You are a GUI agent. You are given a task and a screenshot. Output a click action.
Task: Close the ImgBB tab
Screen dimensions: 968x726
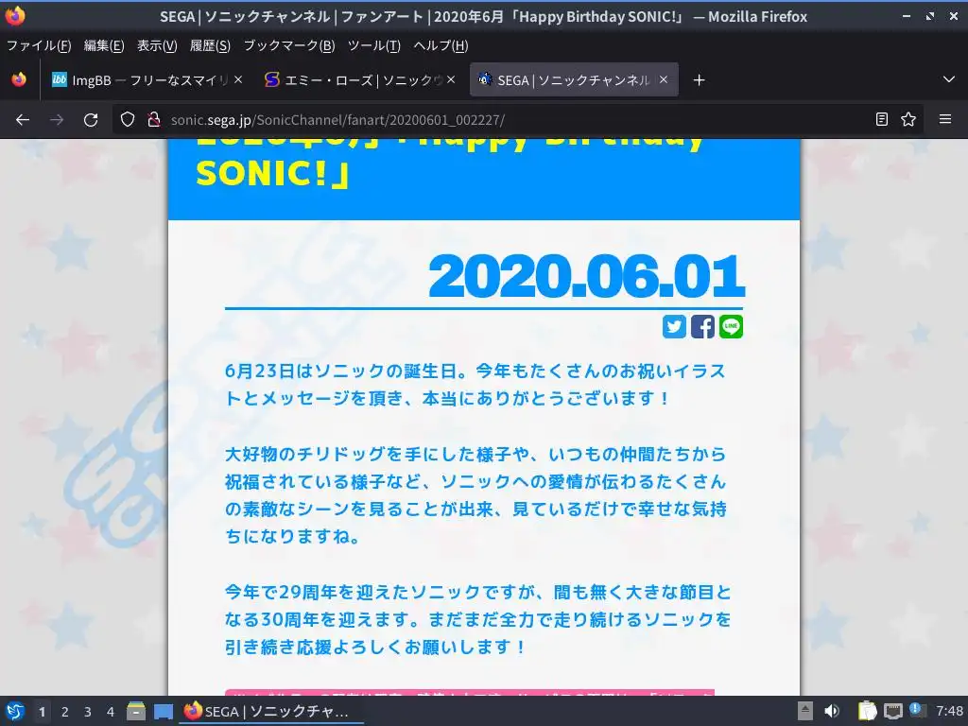[x=238, y=79]
